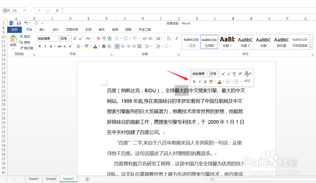316x183 pixels.
Task: Click the Clear Formatting eraser icon
Action: 98,38
